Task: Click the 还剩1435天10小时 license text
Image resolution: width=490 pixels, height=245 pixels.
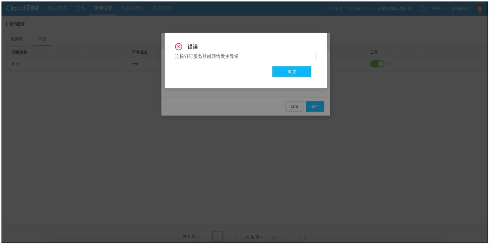Action: 395,8
